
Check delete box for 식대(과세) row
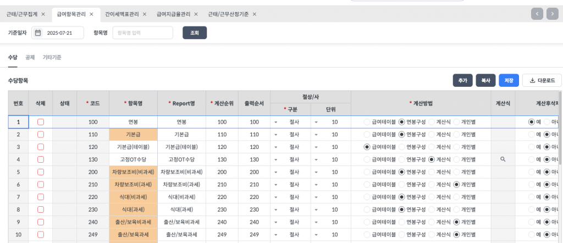click(41, 209)
